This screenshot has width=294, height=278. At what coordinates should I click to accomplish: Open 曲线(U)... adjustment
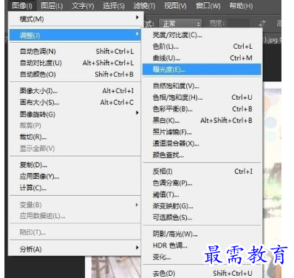point(202,58)
